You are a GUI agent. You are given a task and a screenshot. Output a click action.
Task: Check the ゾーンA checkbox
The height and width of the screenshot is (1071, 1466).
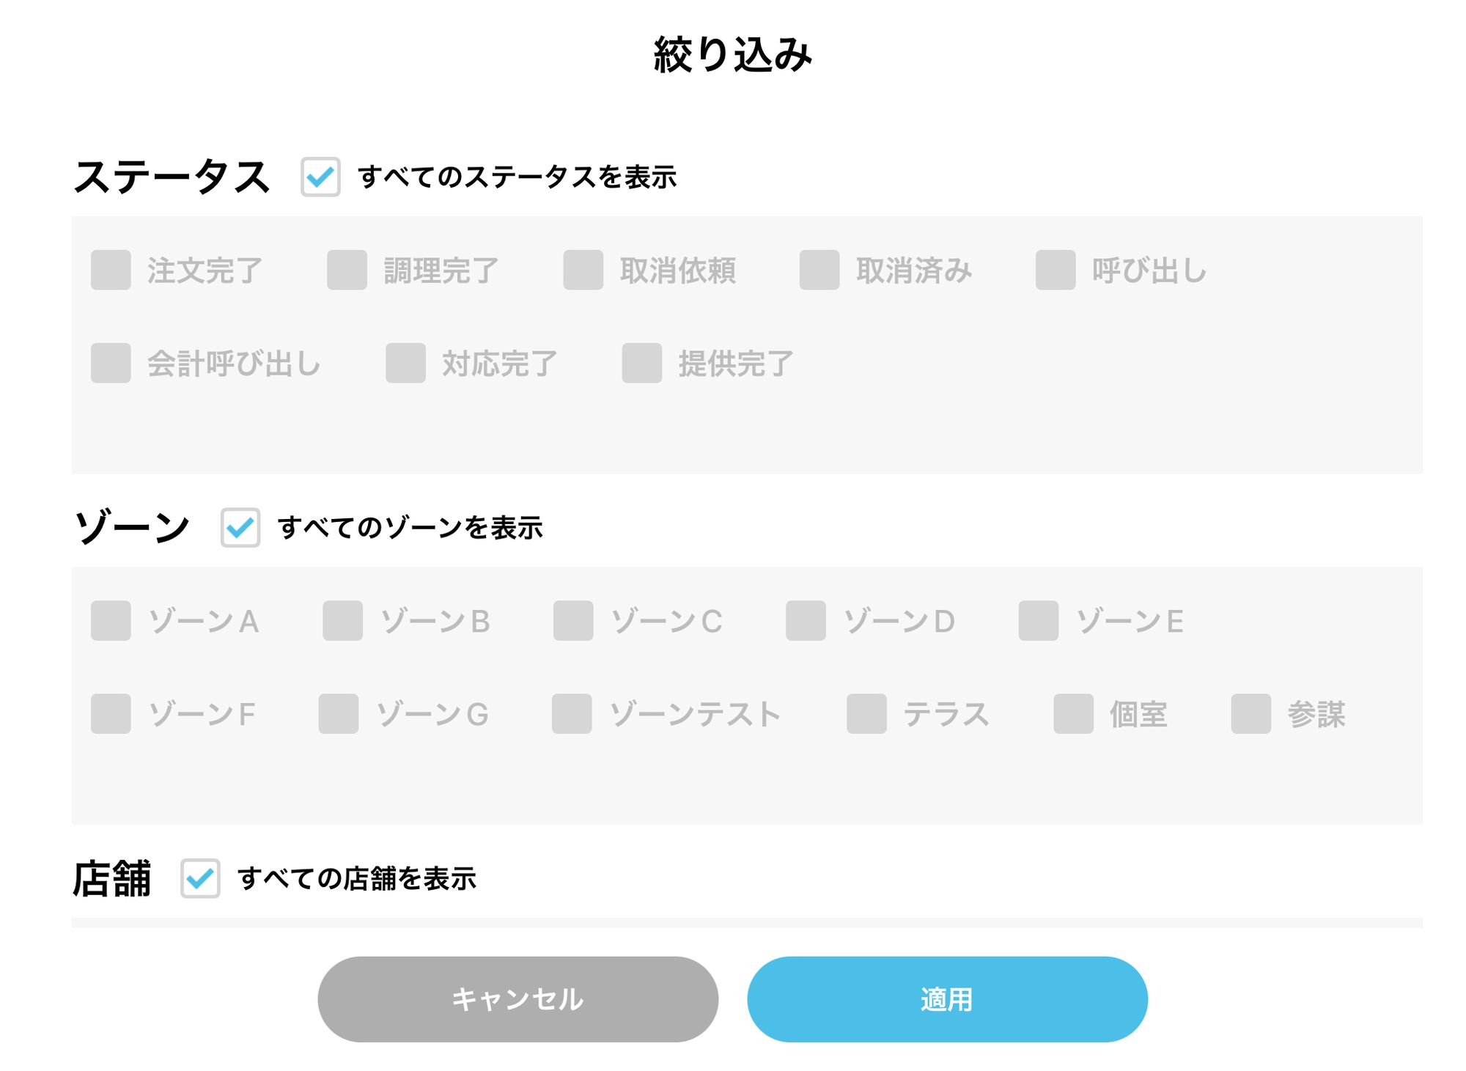111,621
